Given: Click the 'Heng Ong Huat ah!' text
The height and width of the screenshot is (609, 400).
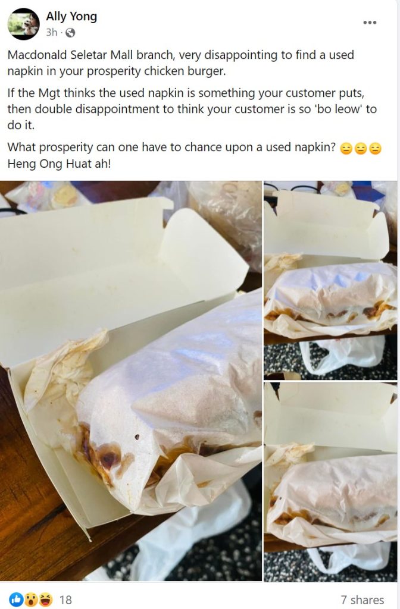Looking at the screenshot, I should tap(59, 164).
